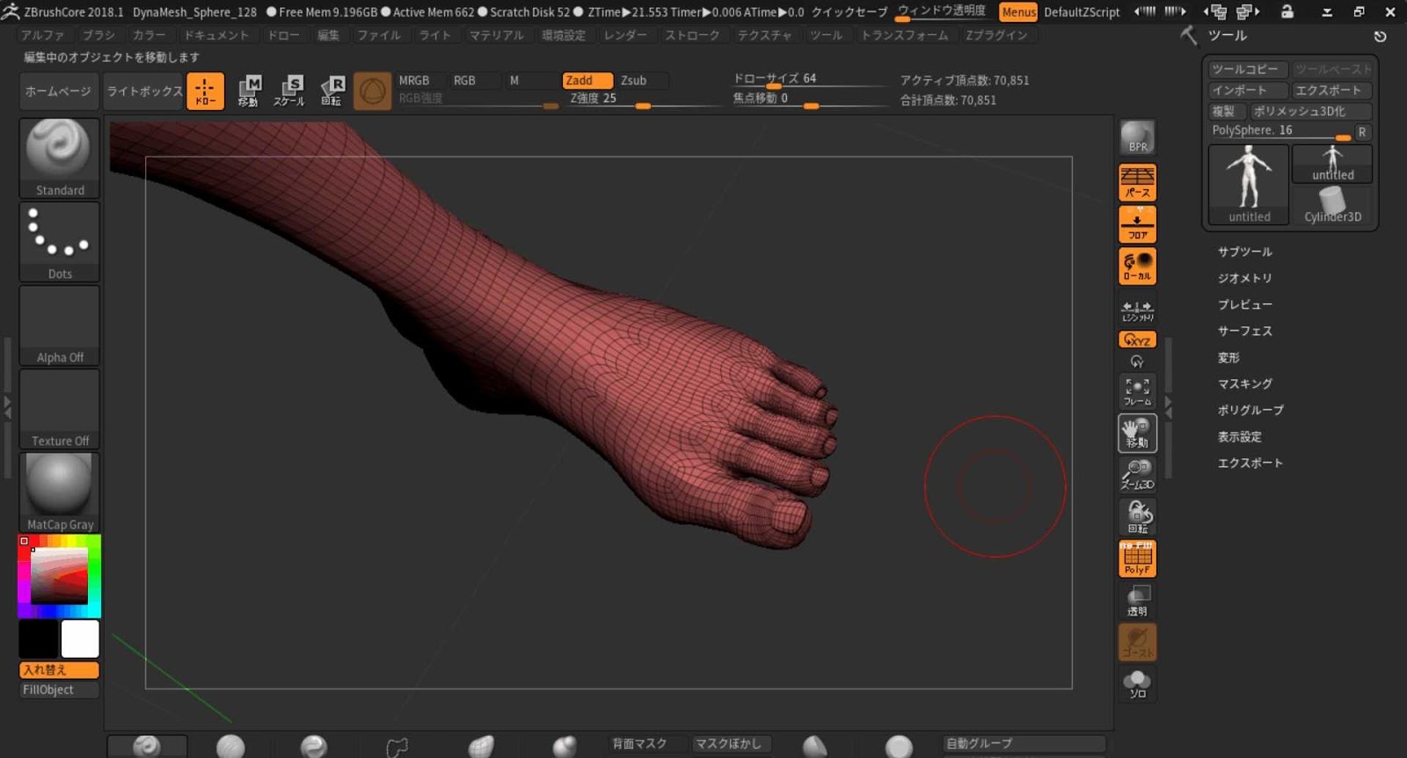The image size is (1407, 758).
Task: Adjust the Z Intensity (Z強度) slider
Action: tap(645, 99)
